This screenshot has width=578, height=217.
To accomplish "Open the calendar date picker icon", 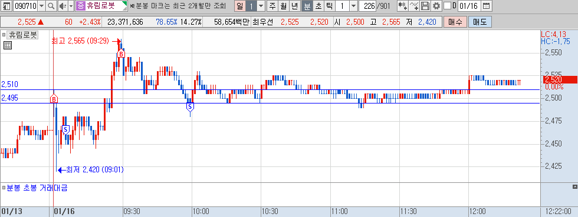I will 487,6.
